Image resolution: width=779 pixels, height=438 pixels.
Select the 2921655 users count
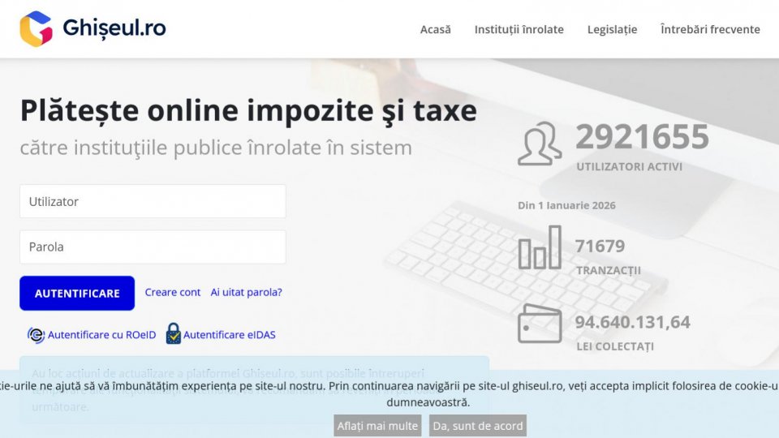tap(642, 136)
